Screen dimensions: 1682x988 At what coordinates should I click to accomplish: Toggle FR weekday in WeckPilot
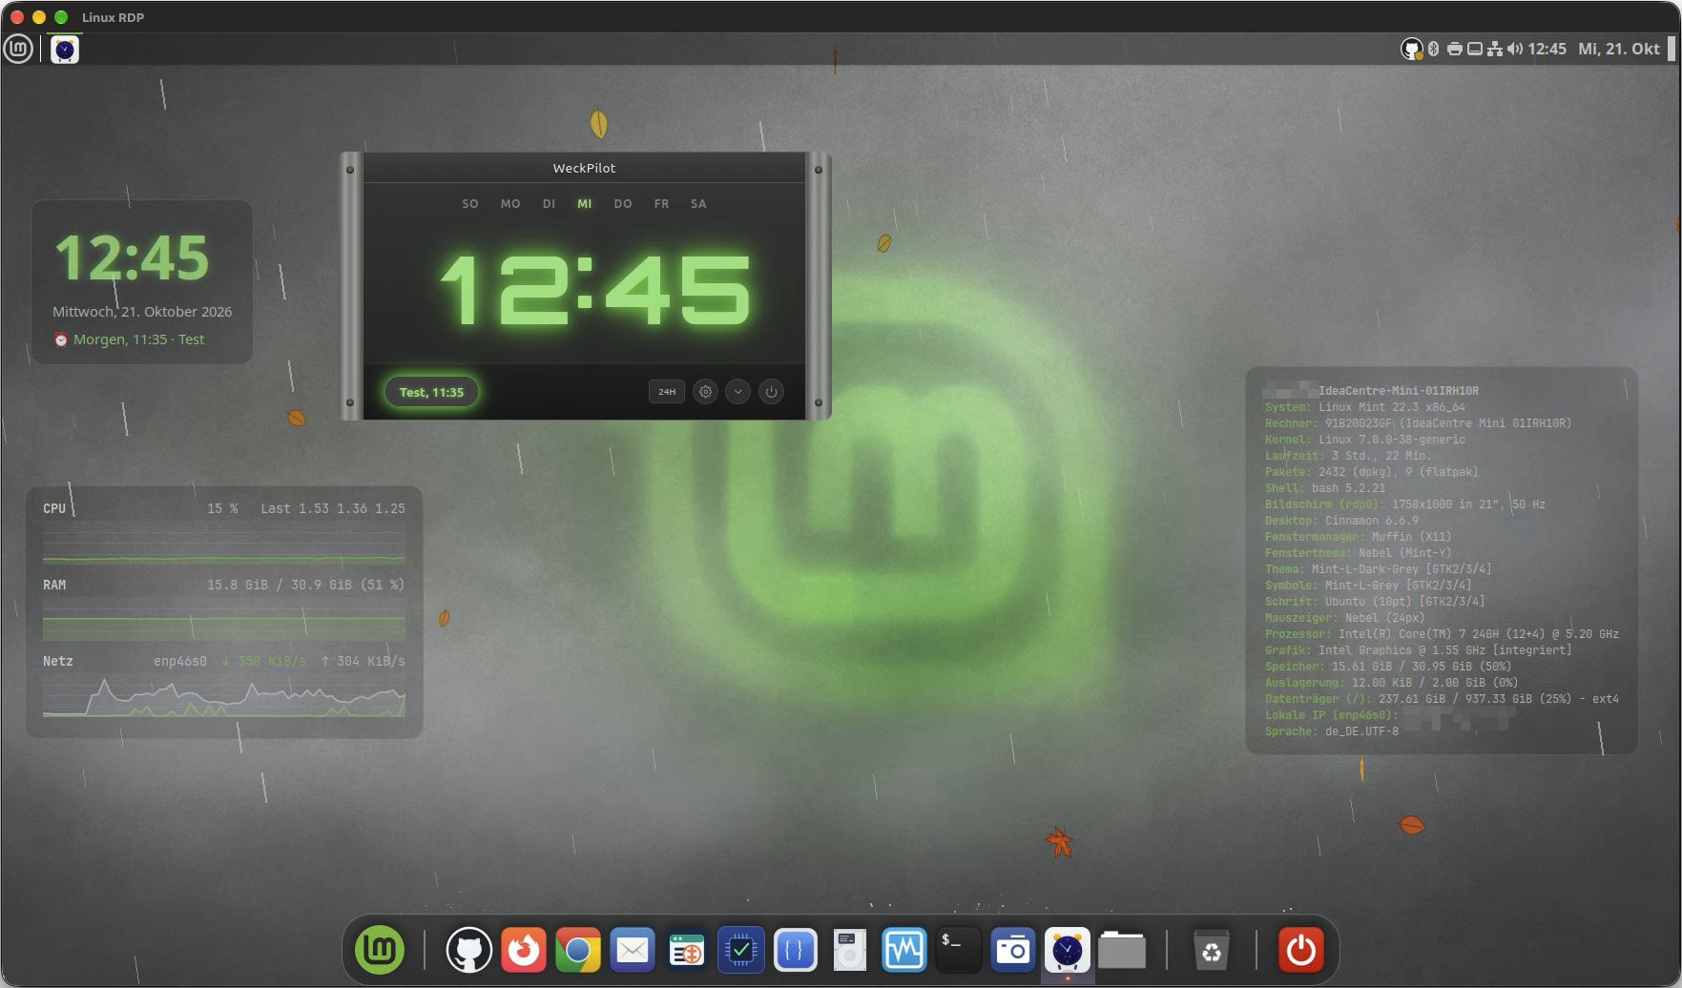661,204
